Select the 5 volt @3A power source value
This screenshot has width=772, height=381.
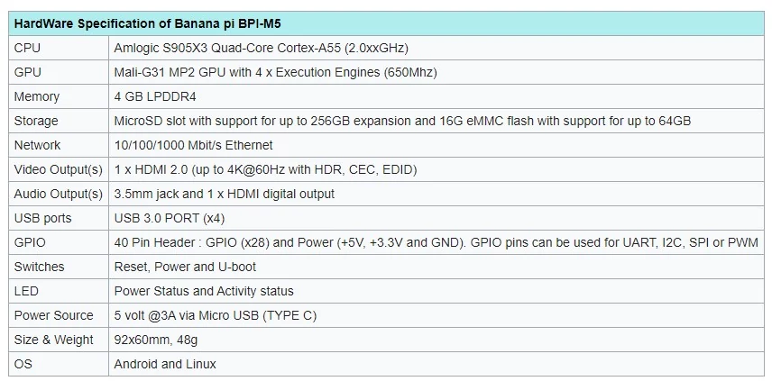pyautogui.click(x=216, y=315)
